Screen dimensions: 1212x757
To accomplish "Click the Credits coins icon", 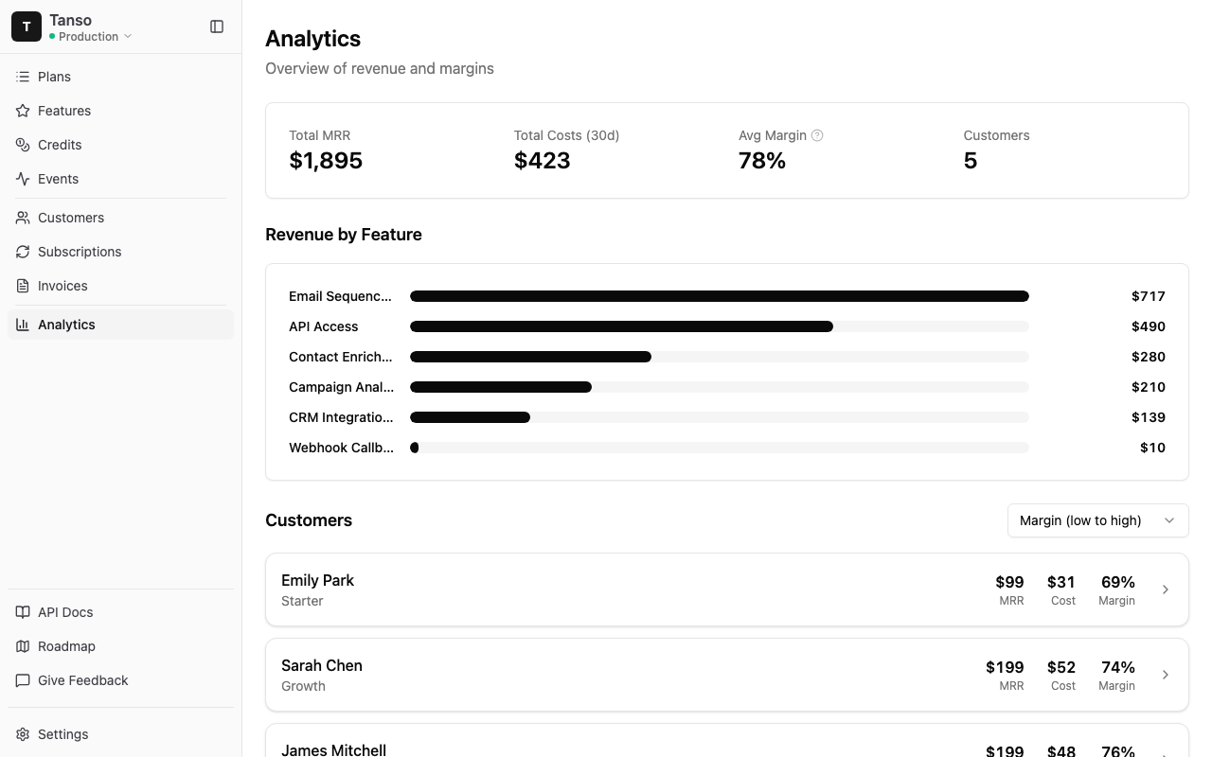I will coord(23,145).
